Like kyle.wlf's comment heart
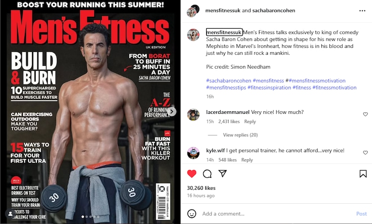Image resolution: width=372 pixels, height=224 pixels. pos(366,153)
